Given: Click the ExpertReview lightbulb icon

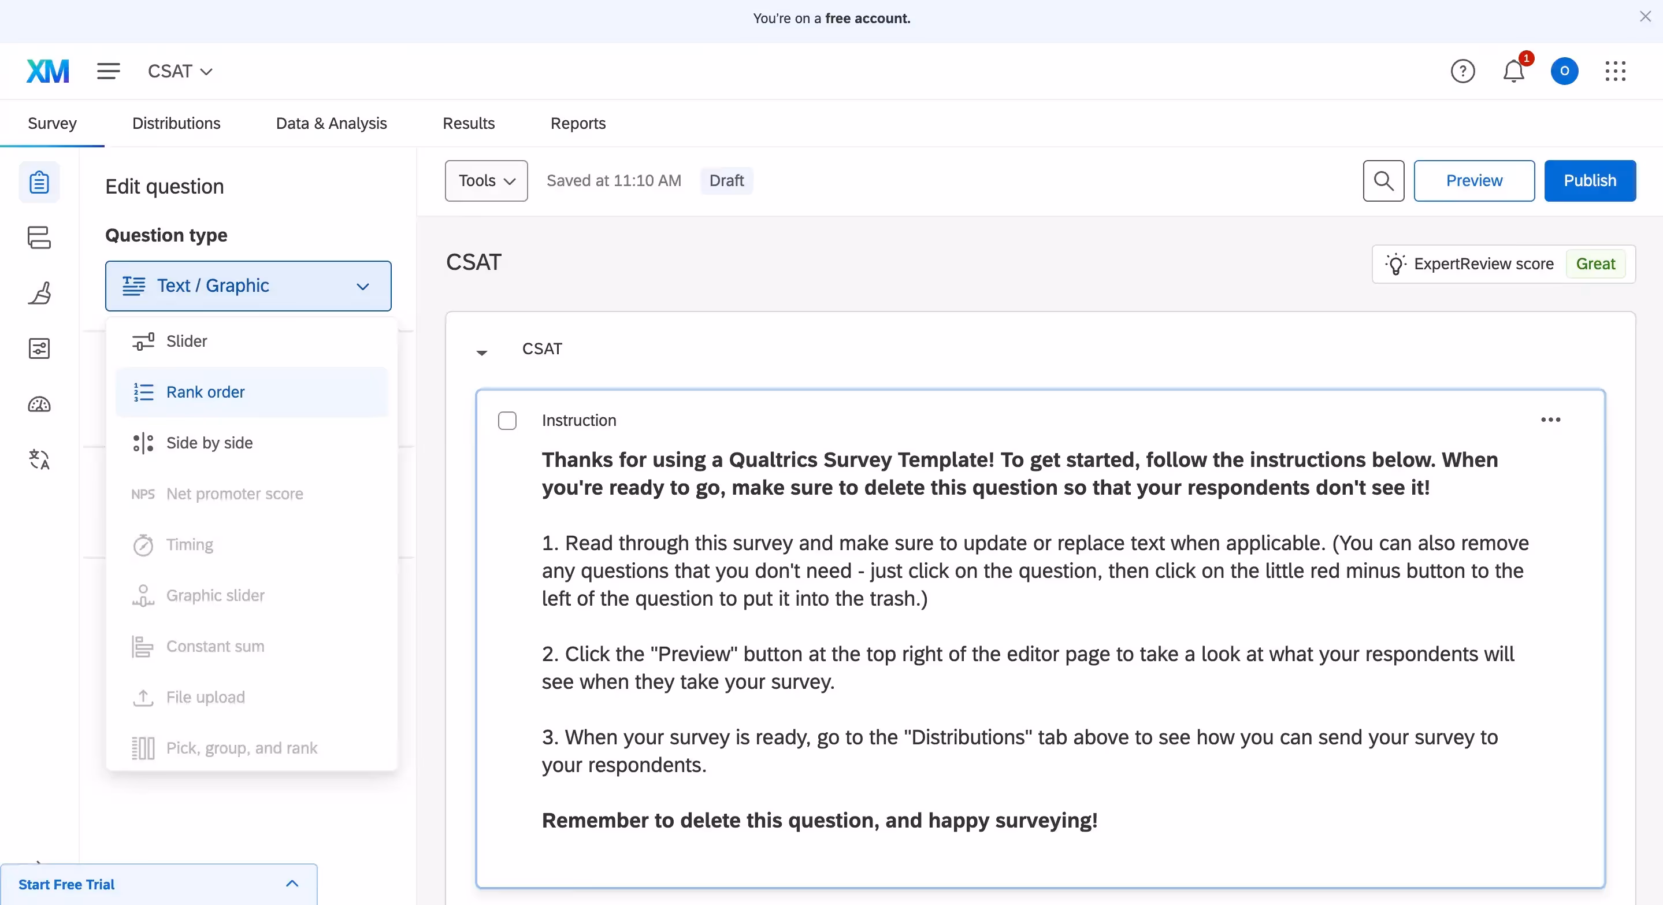Looking at the screenshot, I should coord(1395,264).
